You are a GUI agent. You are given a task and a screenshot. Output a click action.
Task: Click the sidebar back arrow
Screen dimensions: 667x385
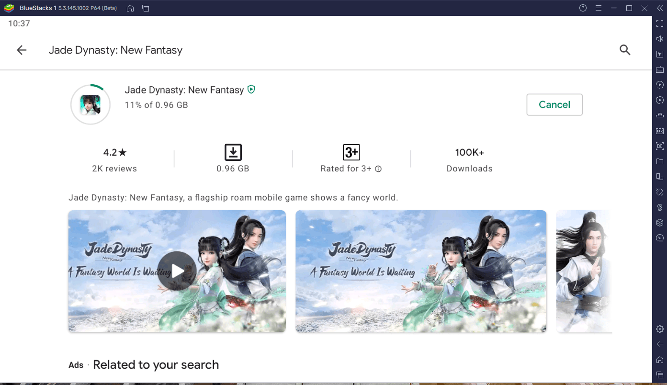pyautogui.click(x=660, y=344)
